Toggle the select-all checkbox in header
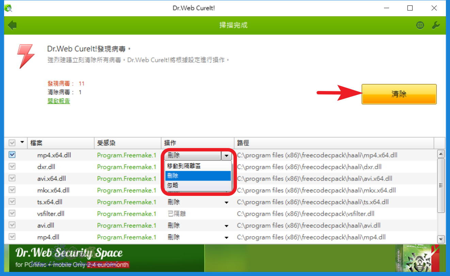450x276 pixels. pos(12,143)
